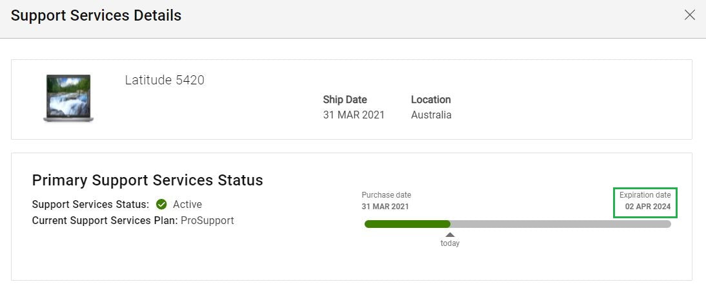
Task: Click the green Active checkmark icon
Action: (161, 204)
